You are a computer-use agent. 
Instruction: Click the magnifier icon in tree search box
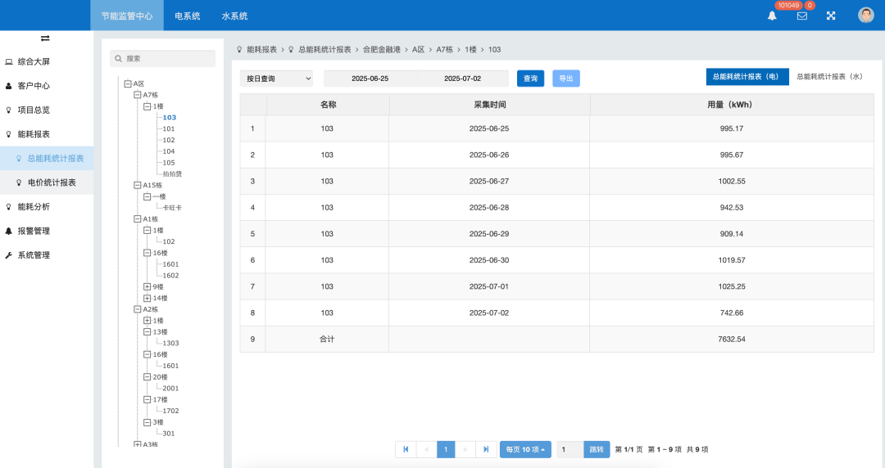pos(119,59)
